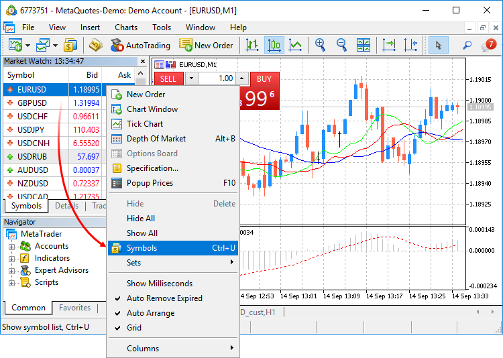Choose Specification... from context menu
Image resolution: width=503 pixels, height=358 pixels.
pyautogui.click(x=173, y=168)
